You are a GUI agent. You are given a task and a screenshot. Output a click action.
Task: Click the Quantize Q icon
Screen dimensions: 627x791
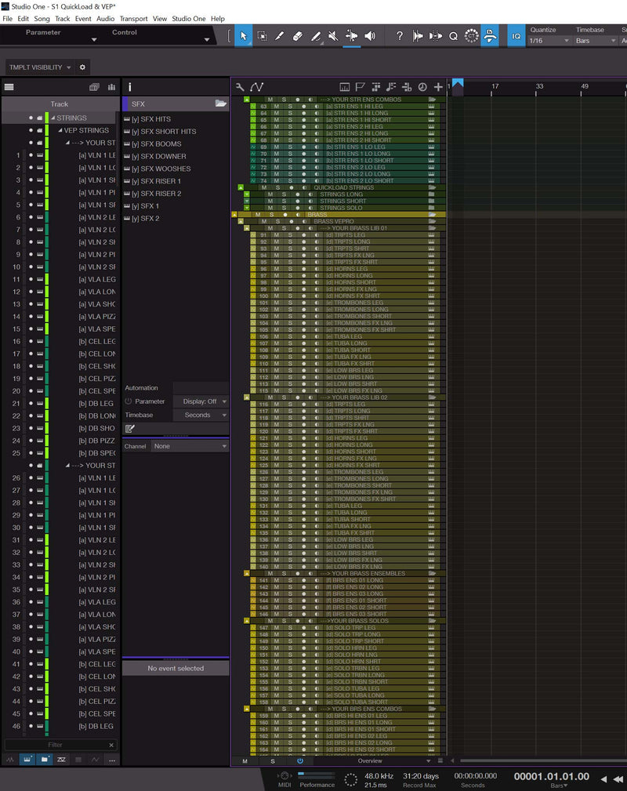click(453, 36)
